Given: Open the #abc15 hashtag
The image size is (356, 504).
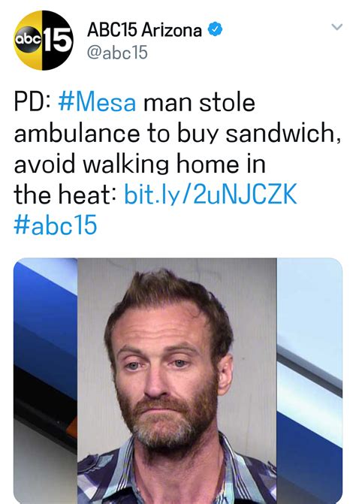Looking at the screenshot, I should (56, 225).
